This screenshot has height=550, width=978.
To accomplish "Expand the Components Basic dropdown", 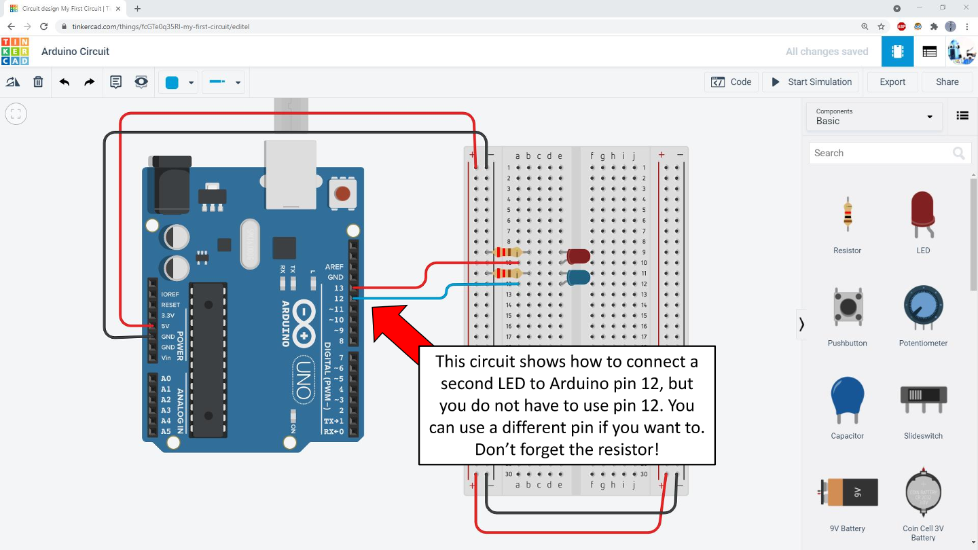I will (874, 116).
